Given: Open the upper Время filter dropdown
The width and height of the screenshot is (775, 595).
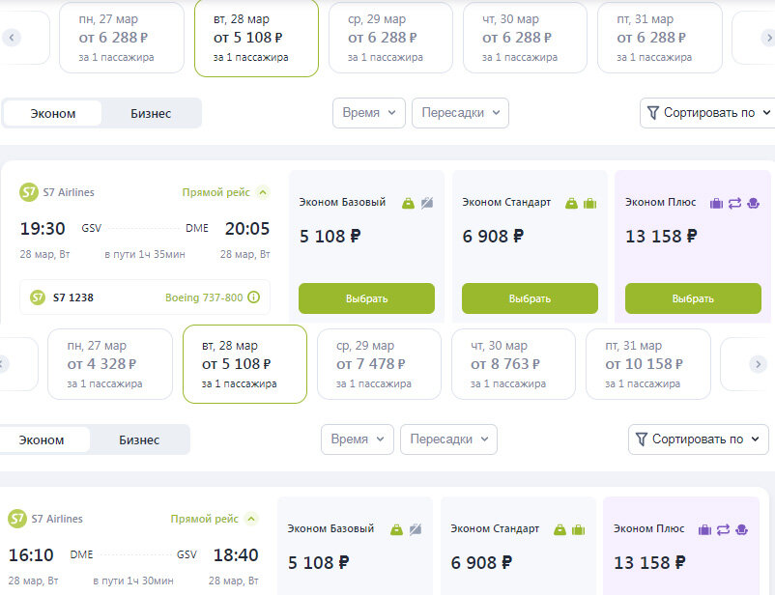Looking at the screenshot, I should click(x=369, y=113).
